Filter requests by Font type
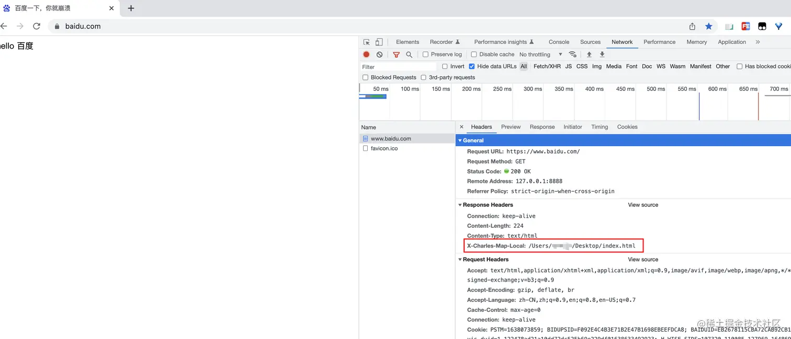Screen dimensions: 791x339 coord(632,66)
